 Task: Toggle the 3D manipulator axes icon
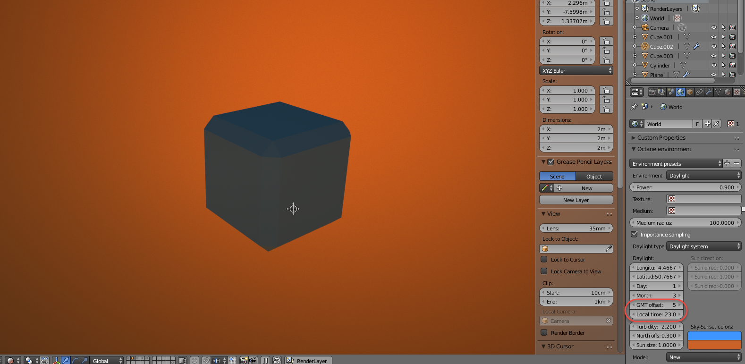pyautogui.click(x=57, y=360)
